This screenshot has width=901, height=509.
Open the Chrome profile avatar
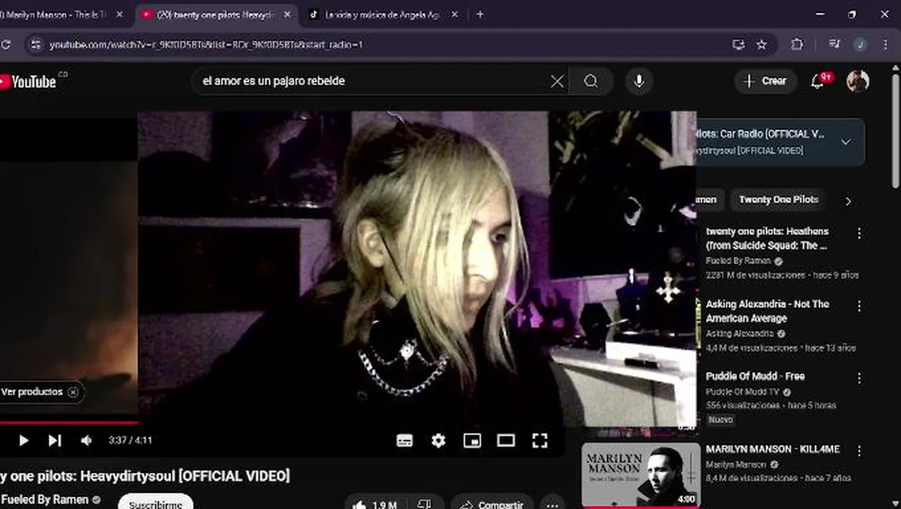click(860, 45)
